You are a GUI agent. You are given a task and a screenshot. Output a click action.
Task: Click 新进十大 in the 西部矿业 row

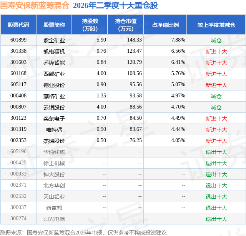point(216,74)
